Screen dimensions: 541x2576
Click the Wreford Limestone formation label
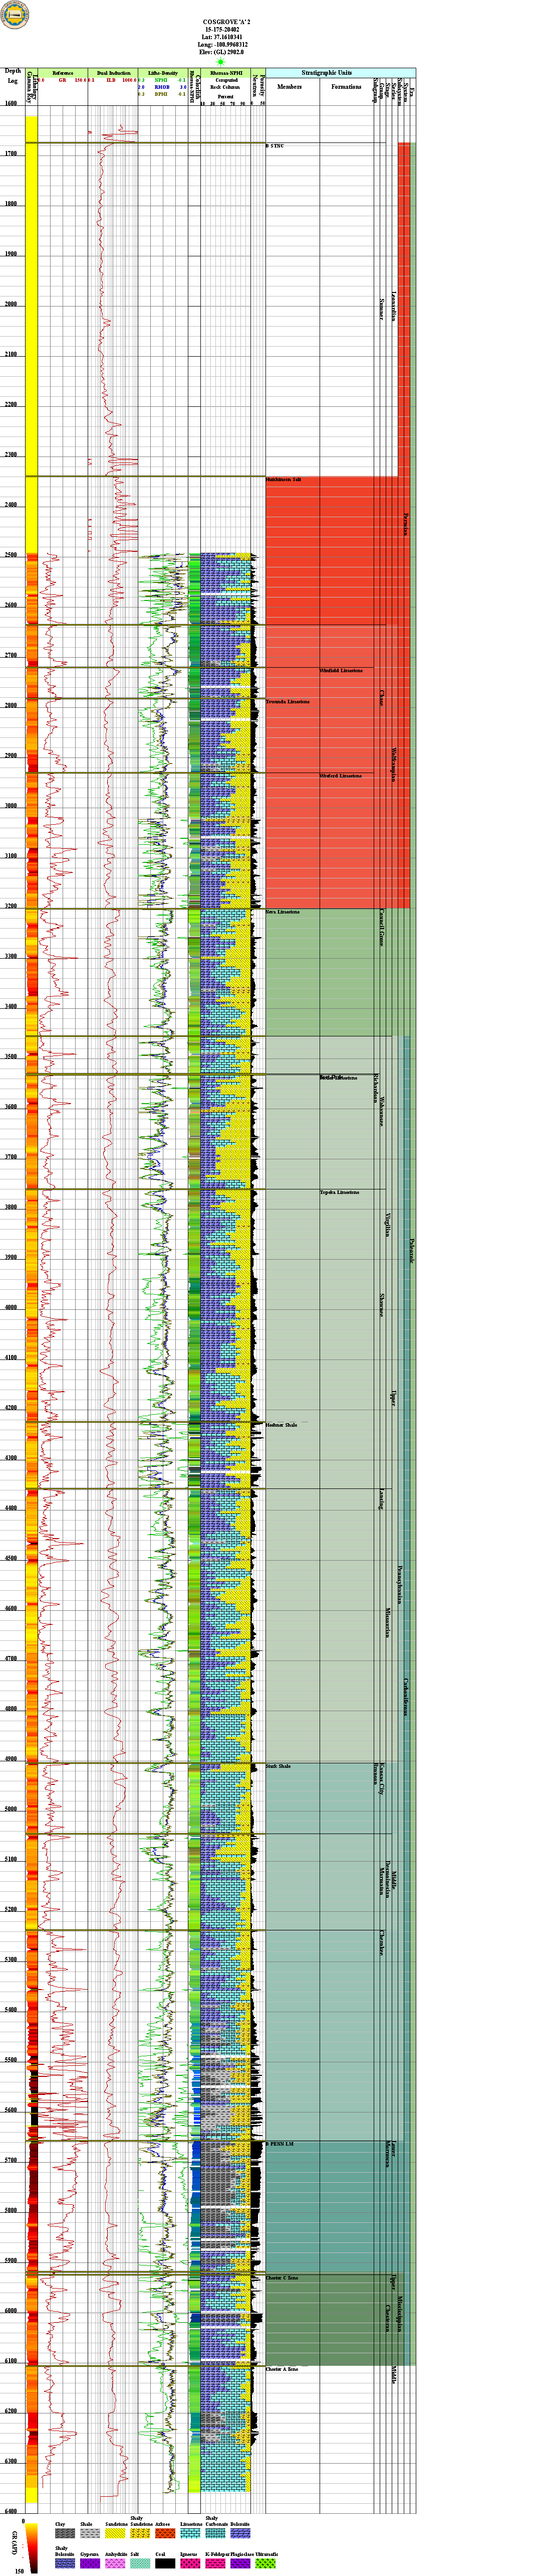click(x=340, y=776)
